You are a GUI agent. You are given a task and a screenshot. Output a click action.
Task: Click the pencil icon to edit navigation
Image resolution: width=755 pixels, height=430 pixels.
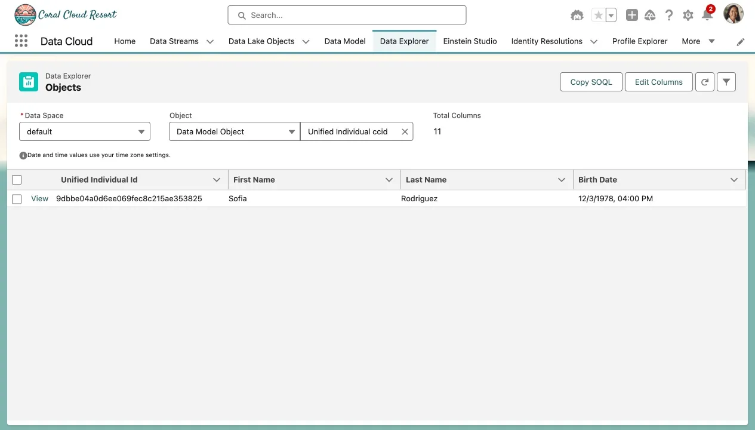click(741, 42)
